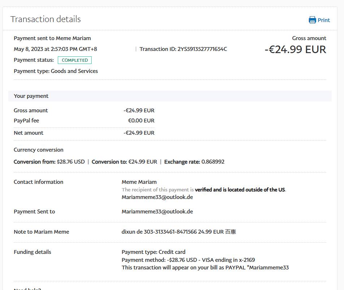344x290 pixels.
Task: Click the printer icon
Action: [x=312, y=20]
